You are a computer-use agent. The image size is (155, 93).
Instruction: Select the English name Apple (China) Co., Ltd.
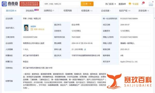[129, 62]
